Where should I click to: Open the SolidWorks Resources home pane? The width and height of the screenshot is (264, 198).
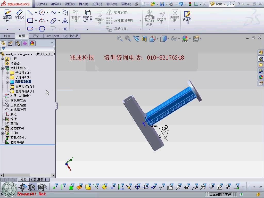coord(261,53)
